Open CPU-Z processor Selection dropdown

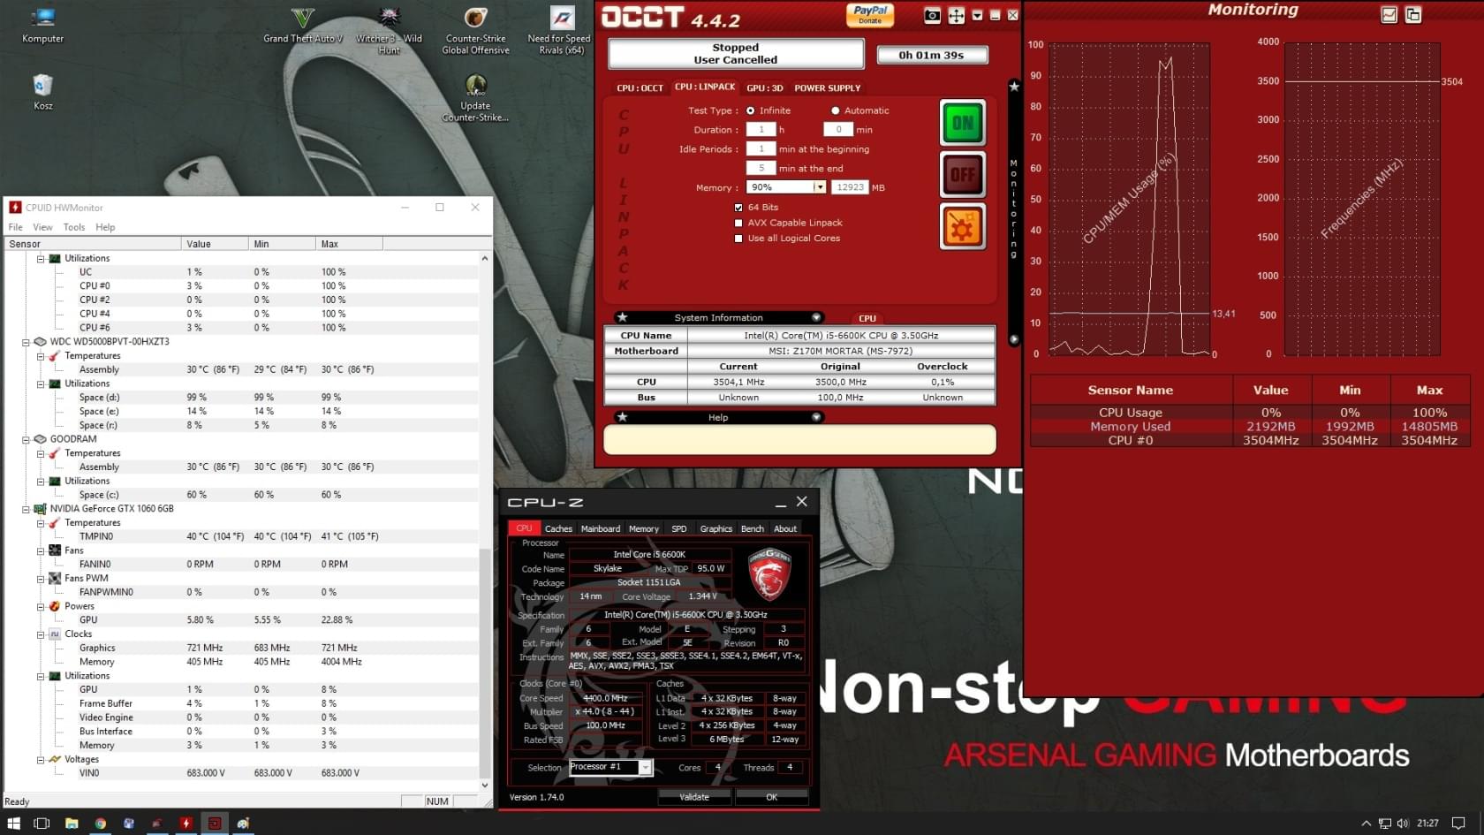pyautogui.click(x=646, y=768)
